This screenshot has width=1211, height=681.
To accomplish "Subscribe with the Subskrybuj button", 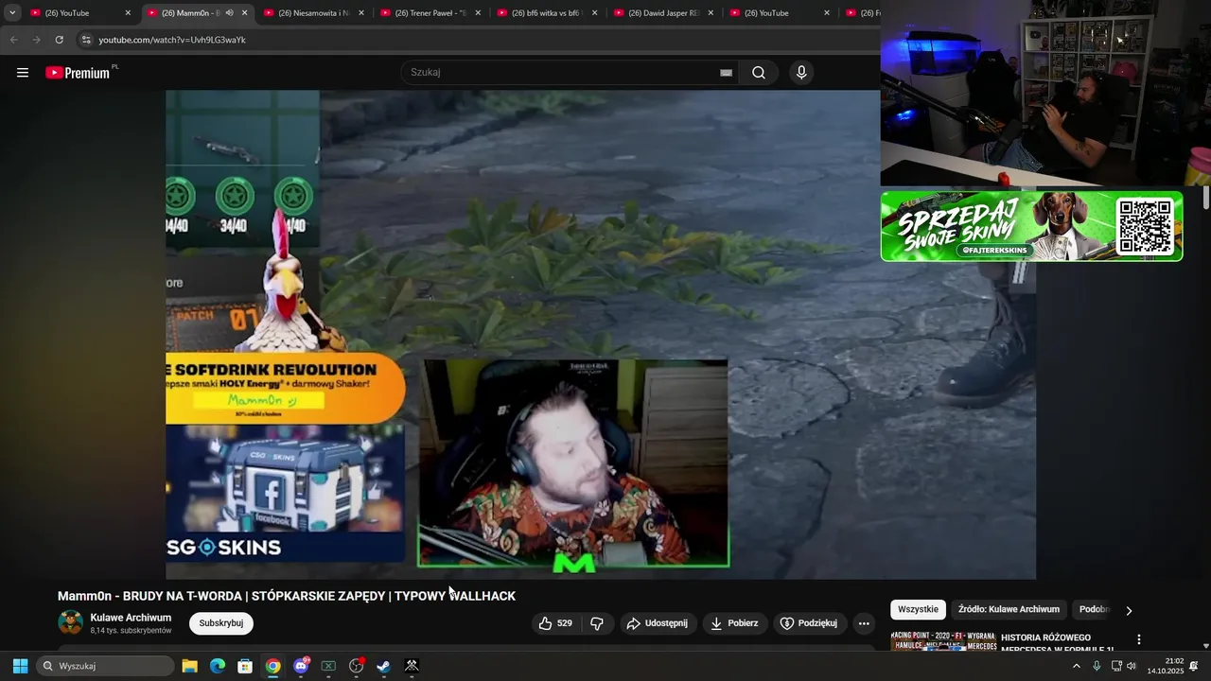I will [x=221, y=623].
